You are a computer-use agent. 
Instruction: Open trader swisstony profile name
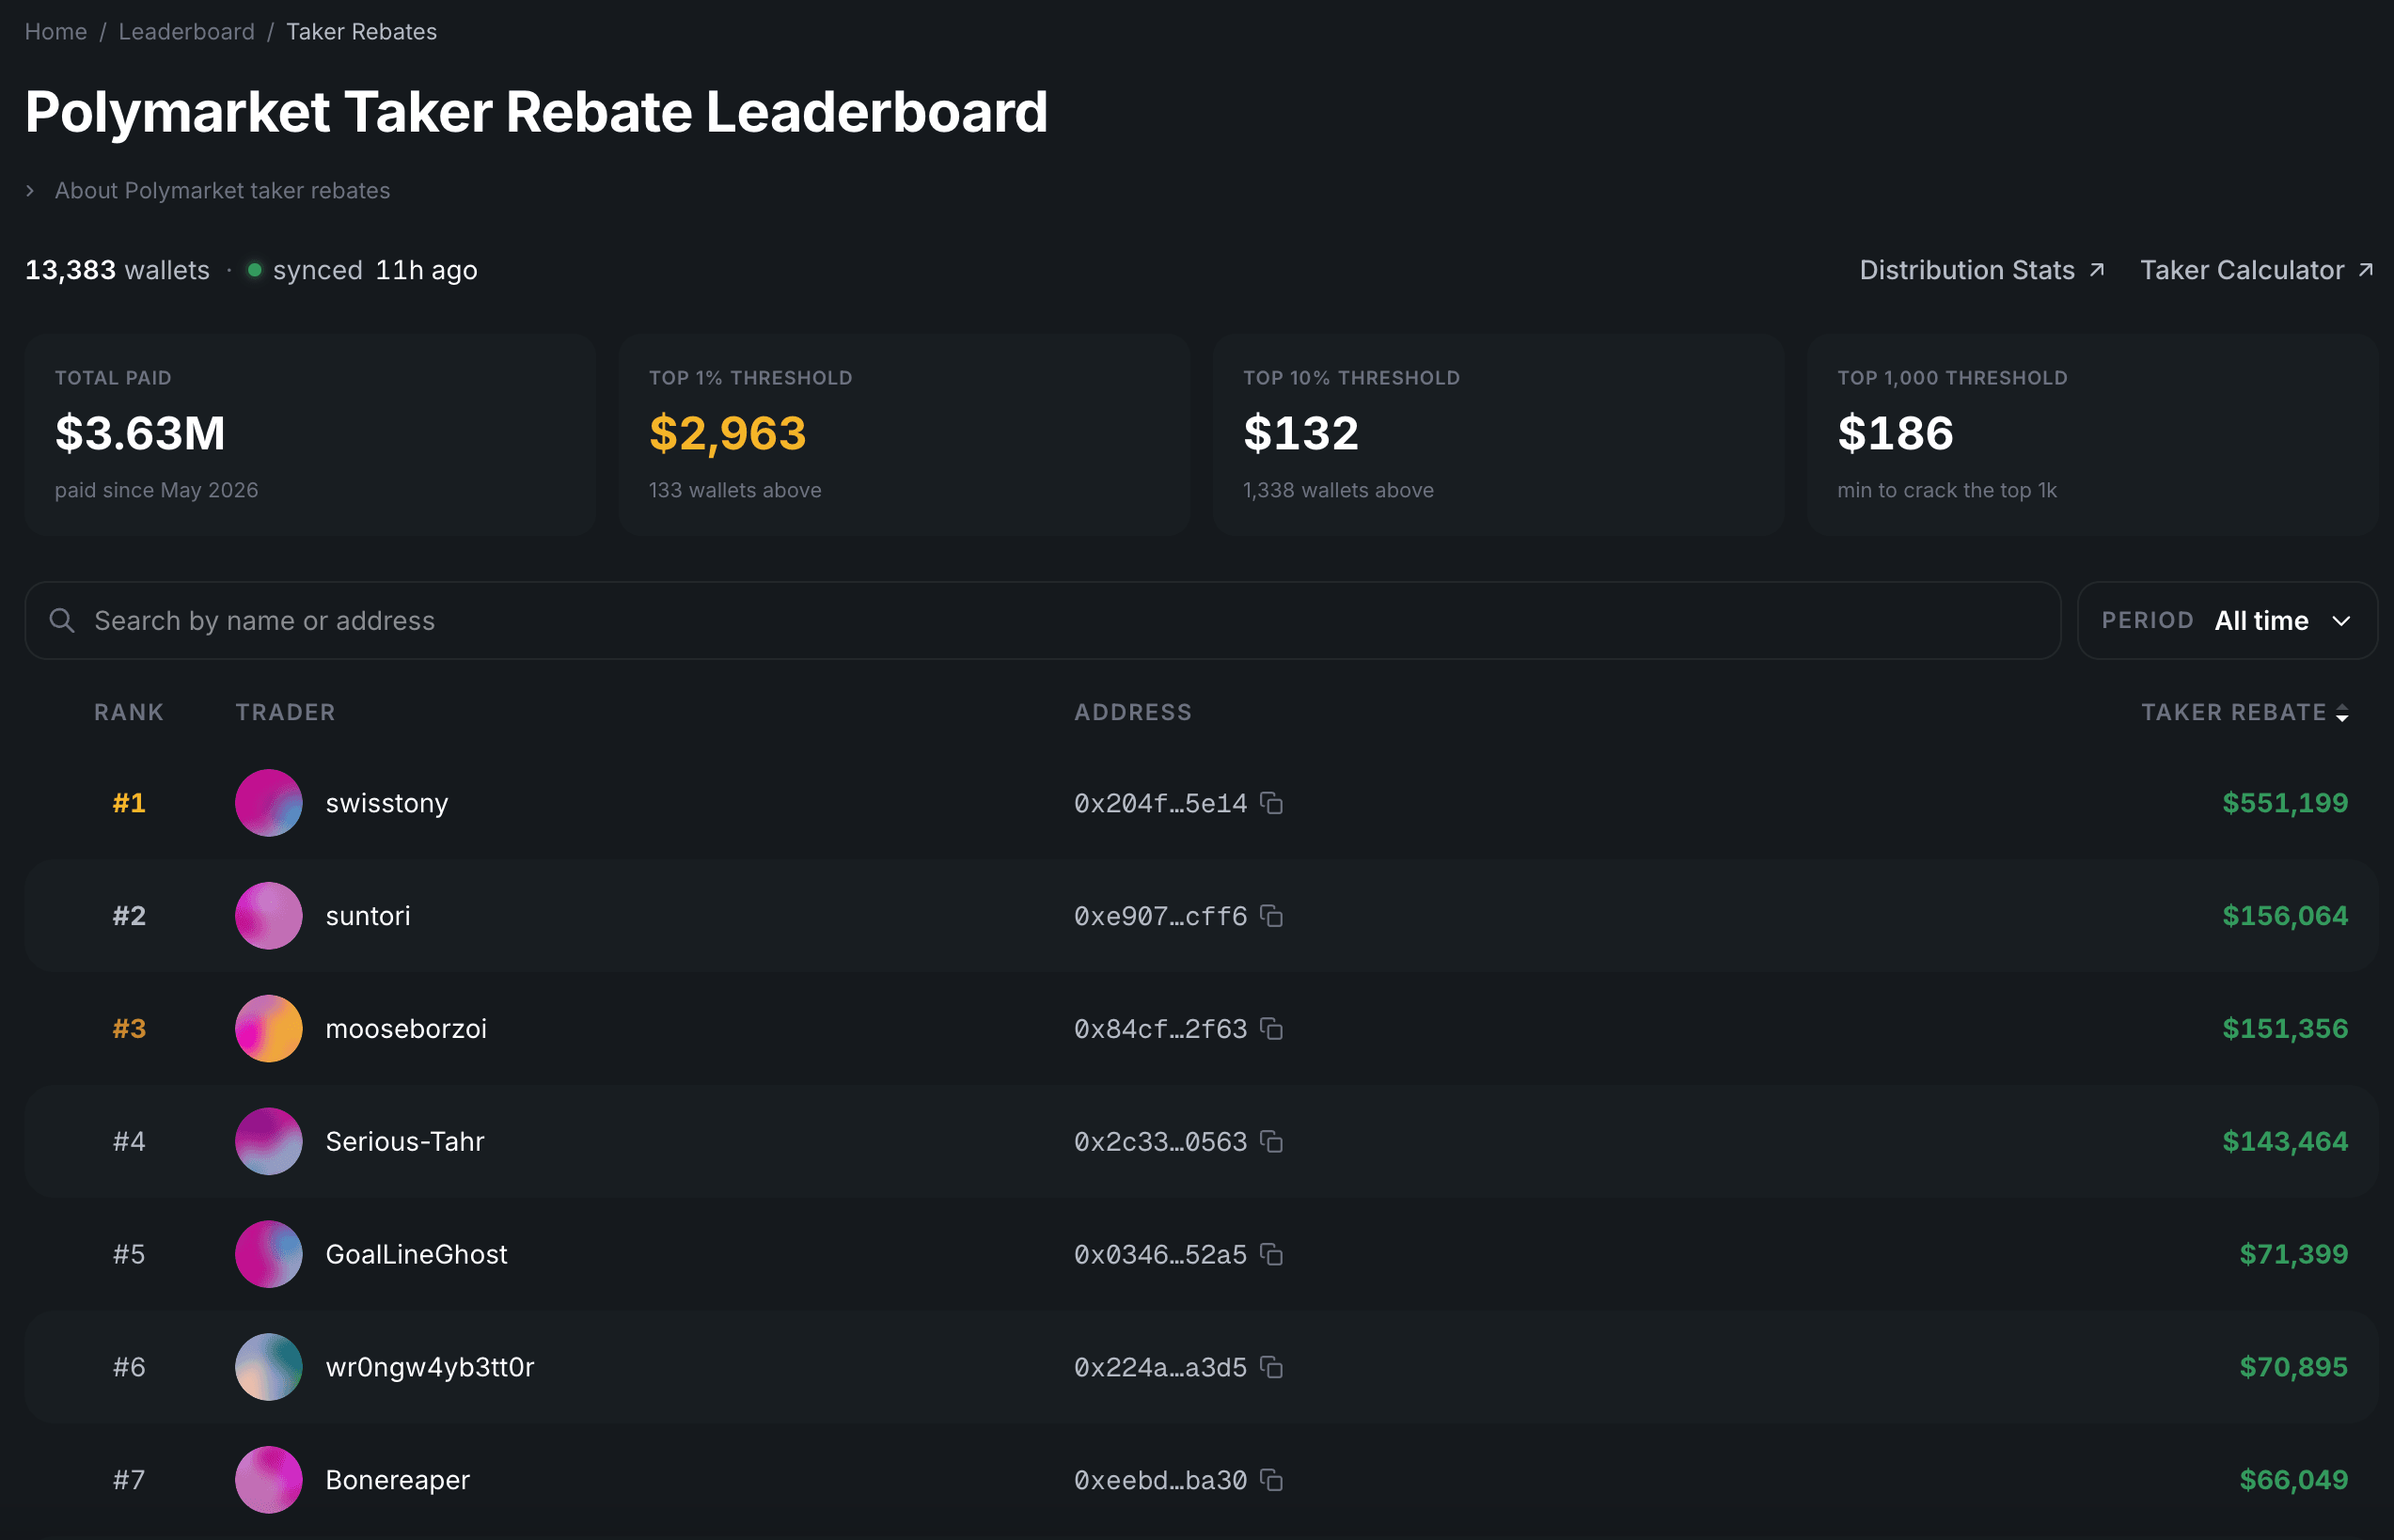387,803
